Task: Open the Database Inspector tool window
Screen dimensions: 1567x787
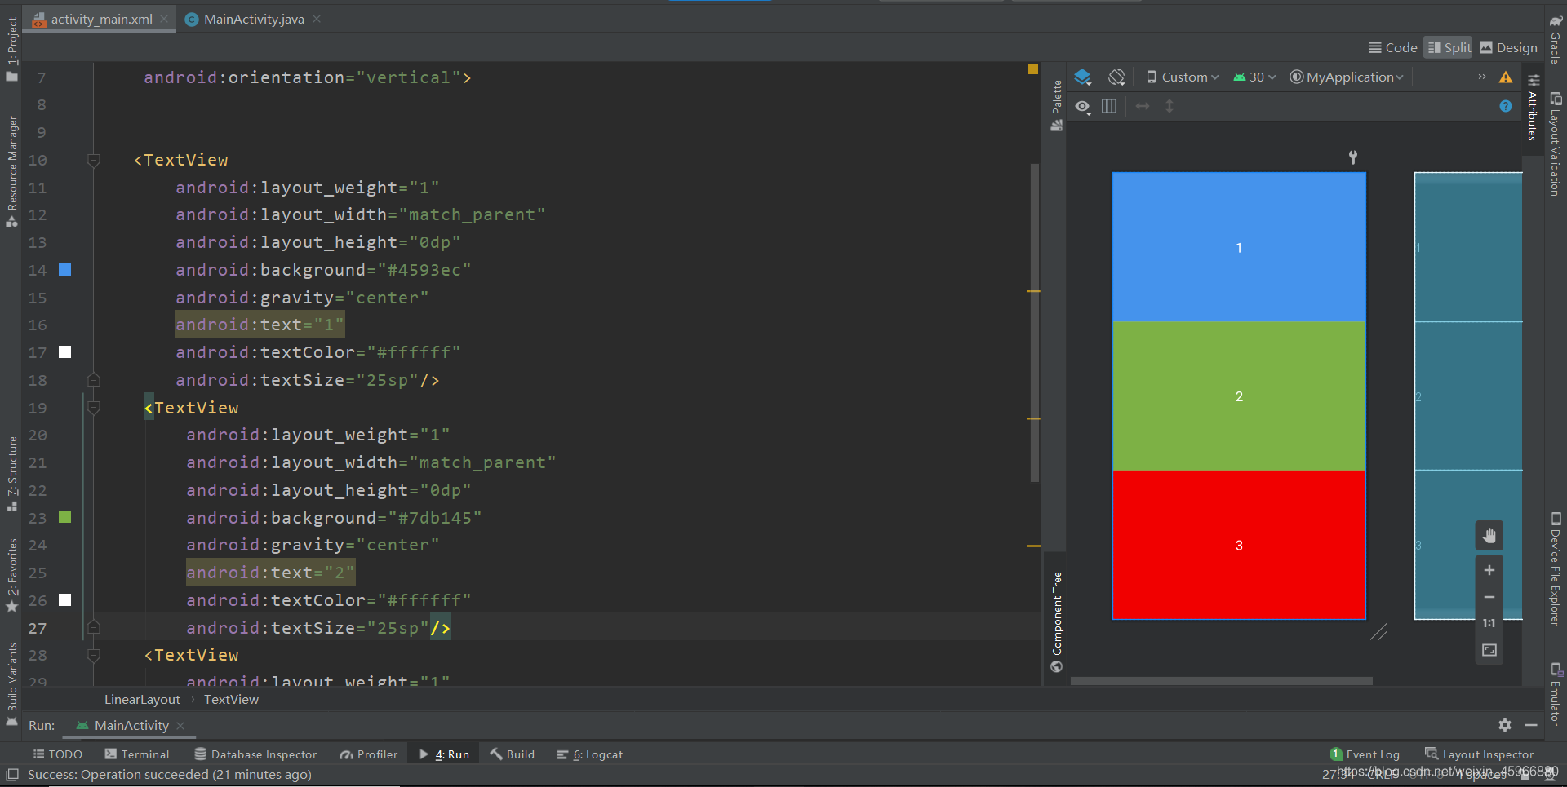Action: (255, 754)
